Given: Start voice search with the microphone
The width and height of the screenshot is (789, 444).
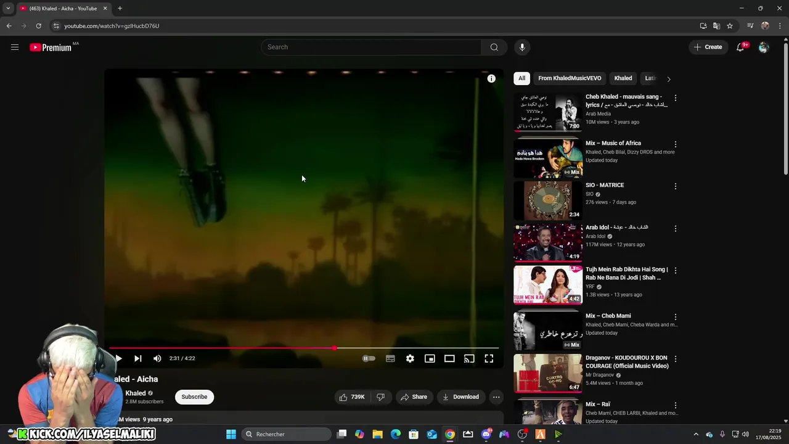Looking at the screenshot, I should click(522, 47).
